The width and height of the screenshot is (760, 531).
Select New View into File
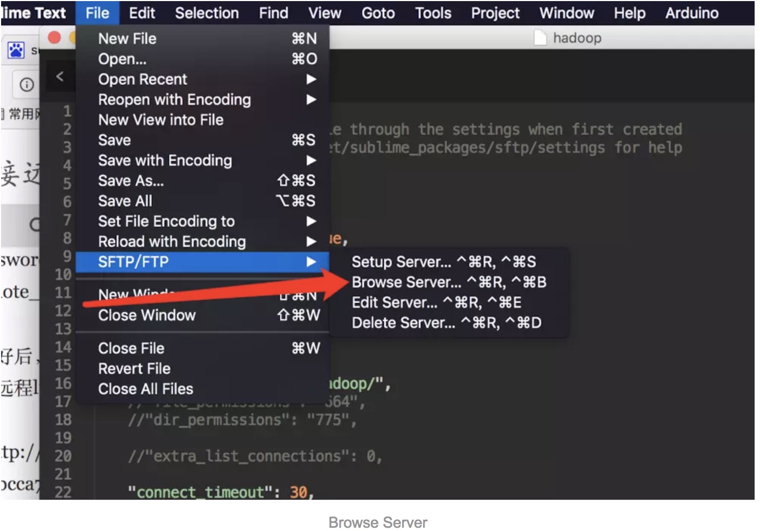point(202,120)
